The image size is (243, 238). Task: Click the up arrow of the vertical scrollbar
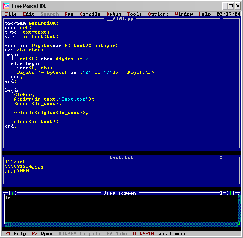tap(239, 197)
